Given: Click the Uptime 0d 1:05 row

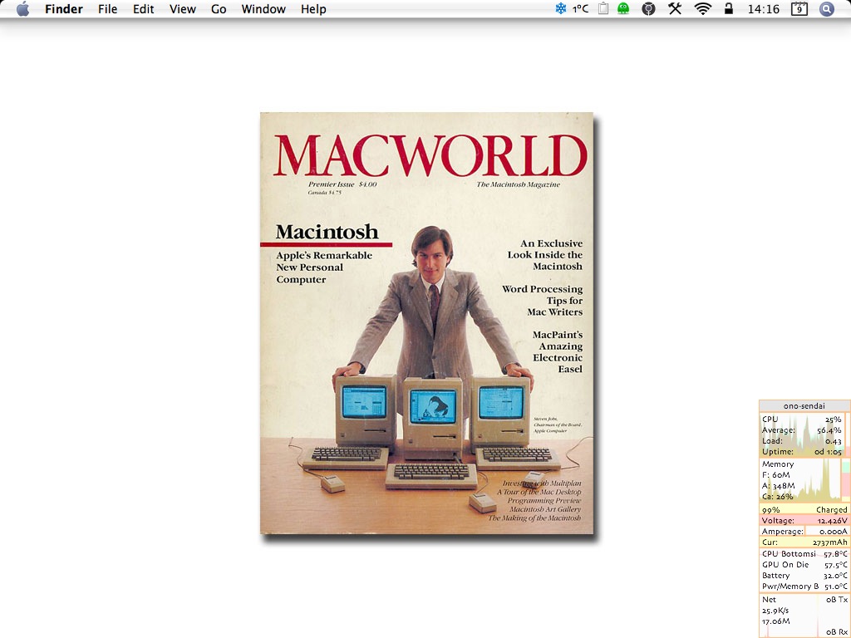Looking at the screenshot, I should click(x=802, y=452).
